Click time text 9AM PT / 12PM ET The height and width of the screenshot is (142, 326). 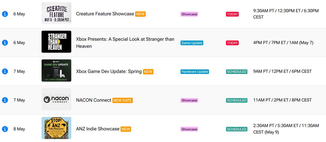[x=282, y=71]
